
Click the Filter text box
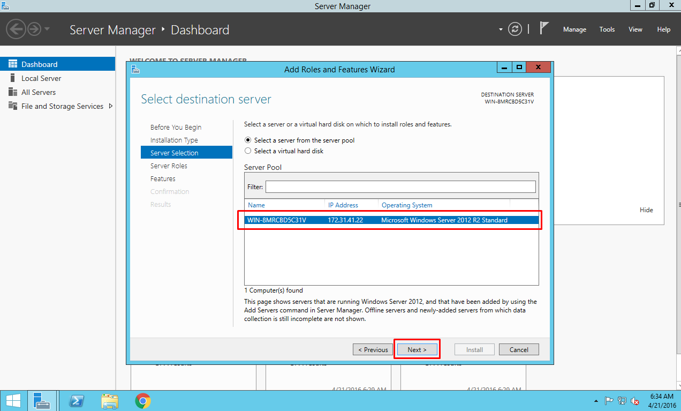400,186
